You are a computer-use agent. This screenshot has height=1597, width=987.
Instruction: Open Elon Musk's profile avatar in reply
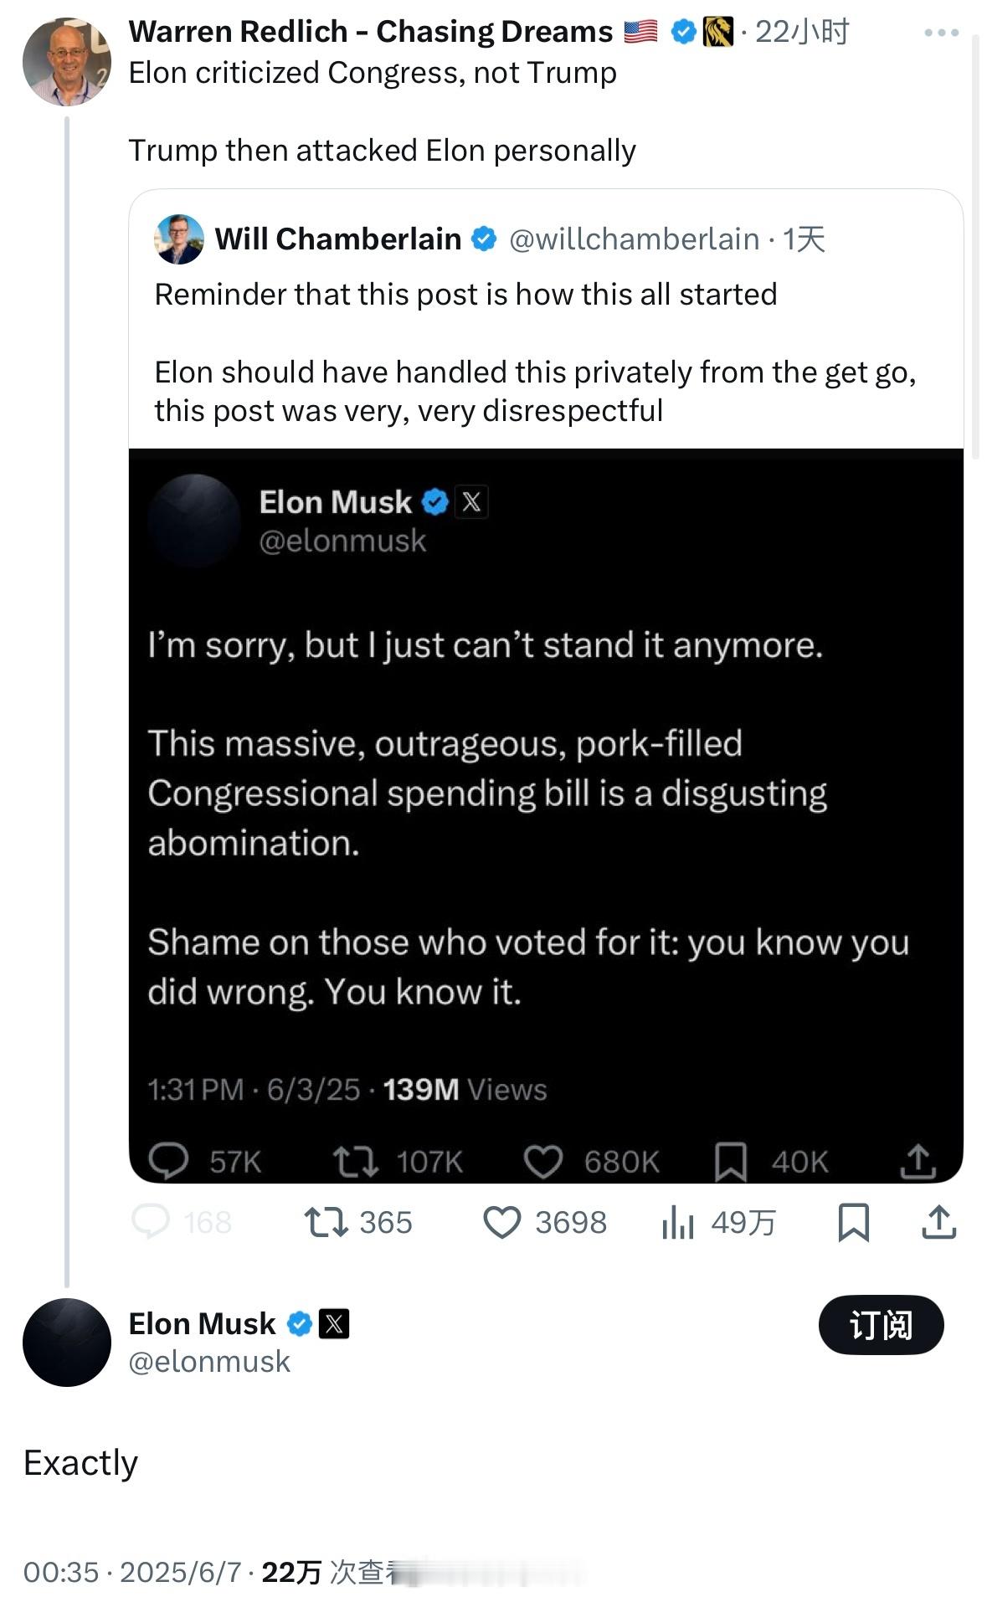[66, 1342]
